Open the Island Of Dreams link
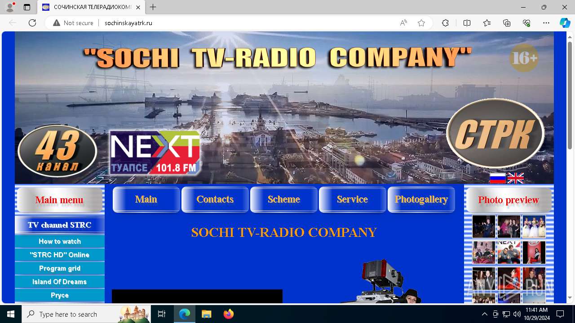Image resolution: width=575 pixels, height=323 pixels. pyautogui.click(x=60, y=282)
